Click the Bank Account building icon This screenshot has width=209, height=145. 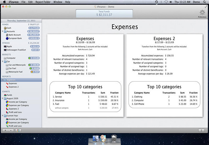click(7, 35)
